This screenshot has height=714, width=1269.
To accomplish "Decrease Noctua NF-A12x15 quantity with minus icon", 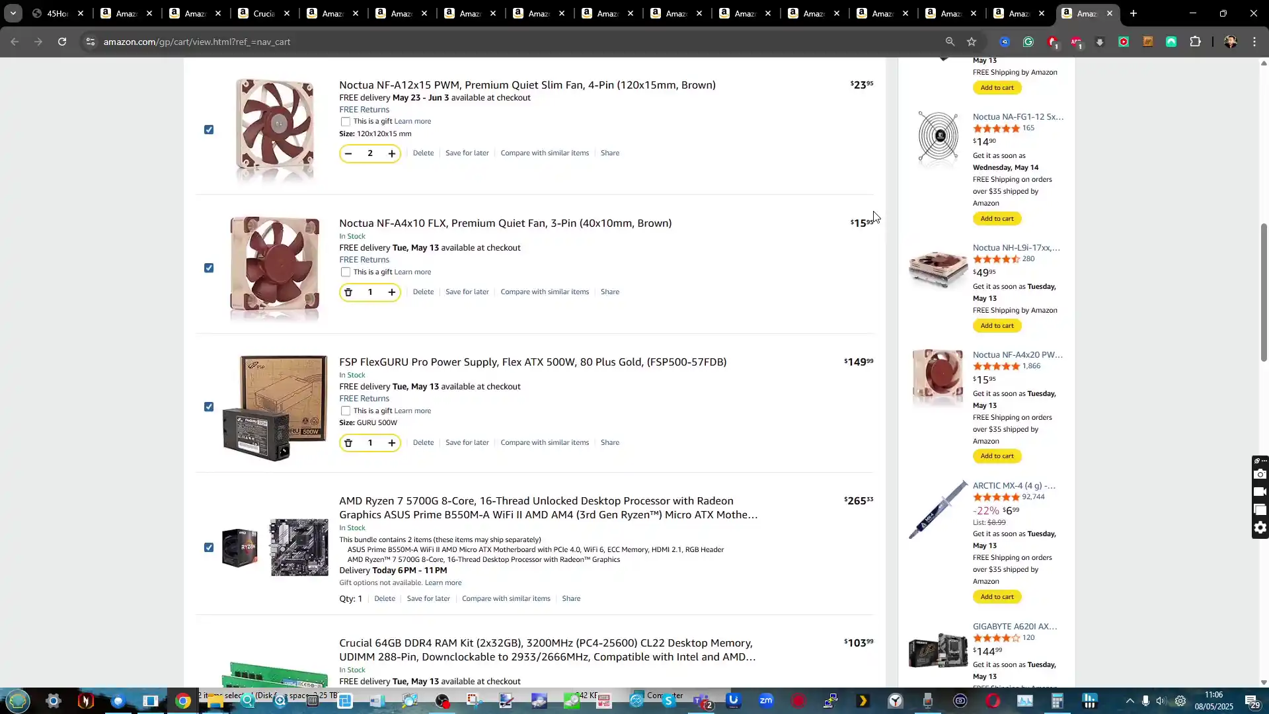I will (x=348, y=153).
